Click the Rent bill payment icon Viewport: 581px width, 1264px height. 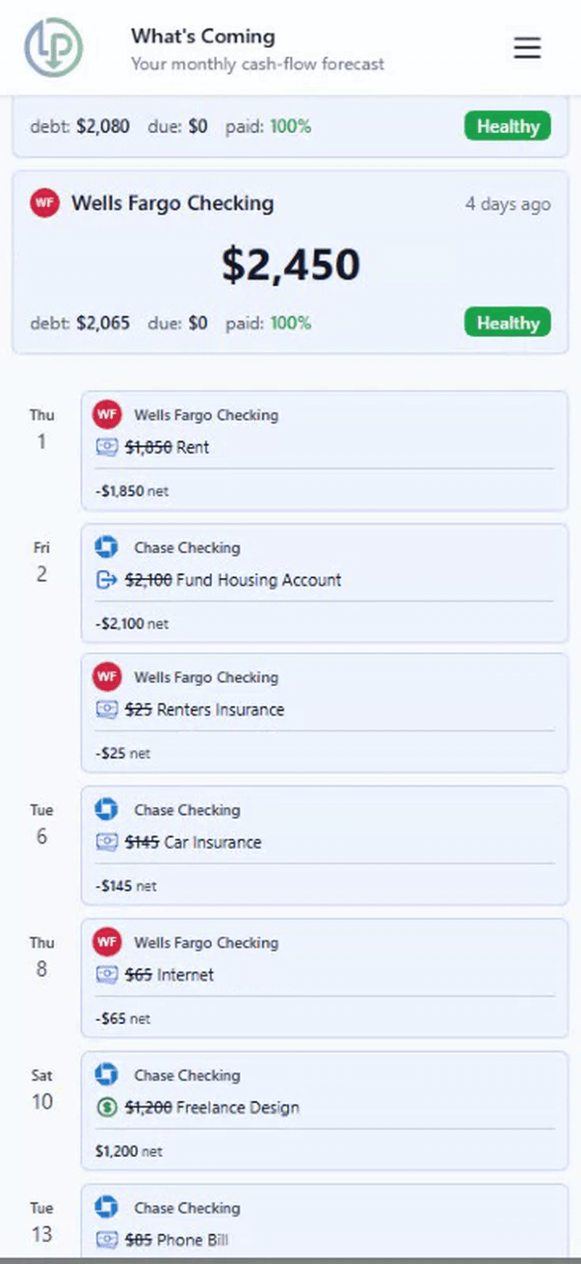click(x=107, y=447)
